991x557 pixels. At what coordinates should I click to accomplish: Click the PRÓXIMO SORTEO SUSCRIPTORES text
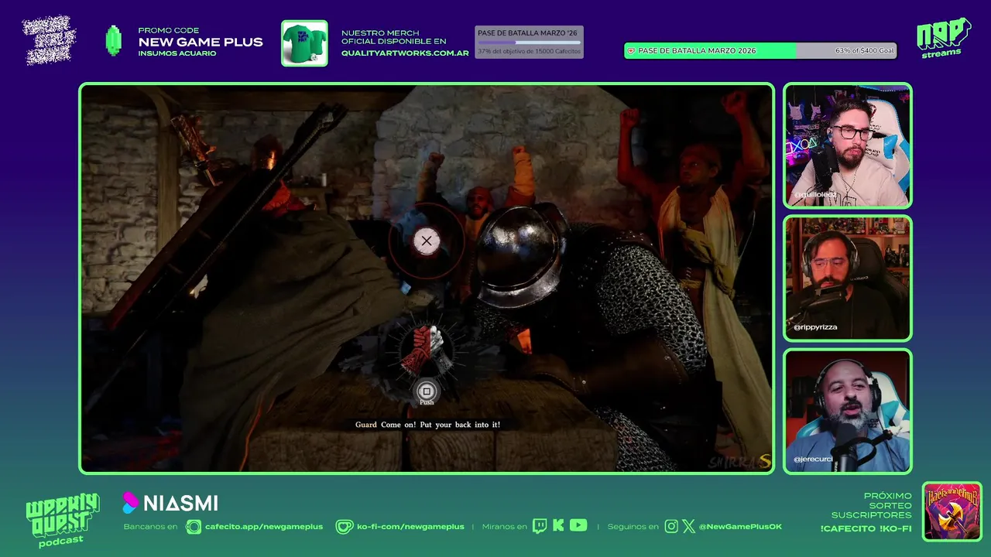coord(872,505)
